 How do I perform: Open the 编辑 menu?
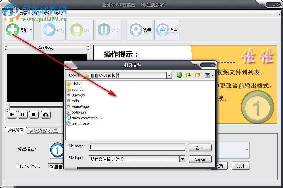[x=23, y=13]
